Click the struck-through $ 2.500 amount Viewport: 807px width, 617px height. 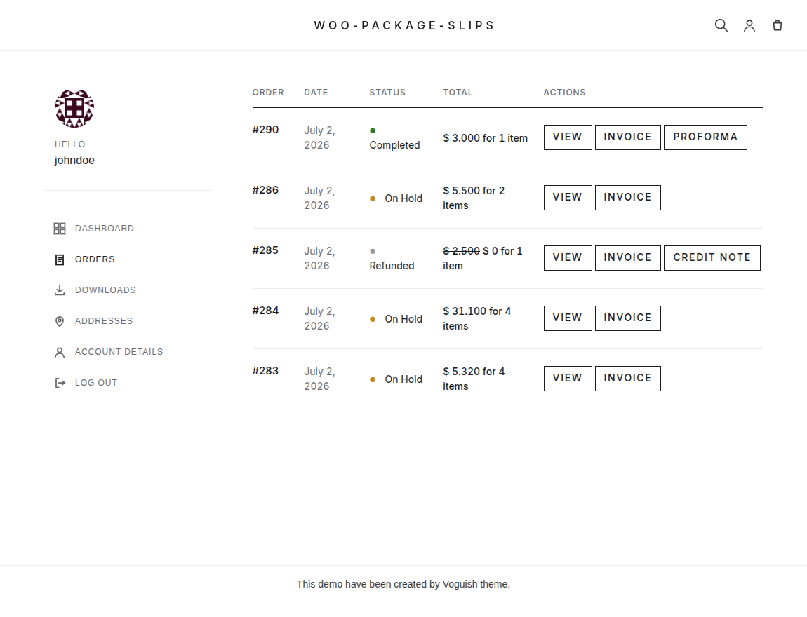[x=461, y=251]
